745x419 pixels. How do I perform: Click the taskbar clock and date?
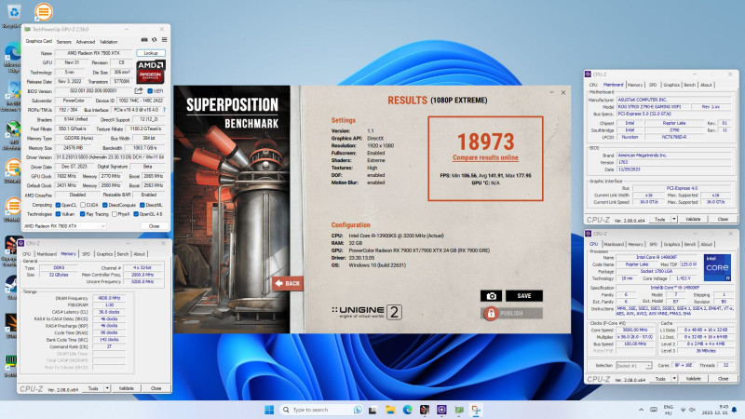coord(715,410)
